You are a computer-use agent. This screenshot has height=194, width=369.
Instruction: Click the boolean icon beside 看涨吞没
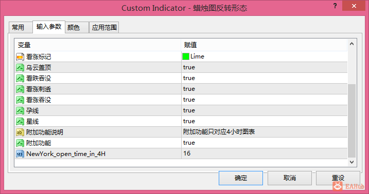tap(20, 100)
